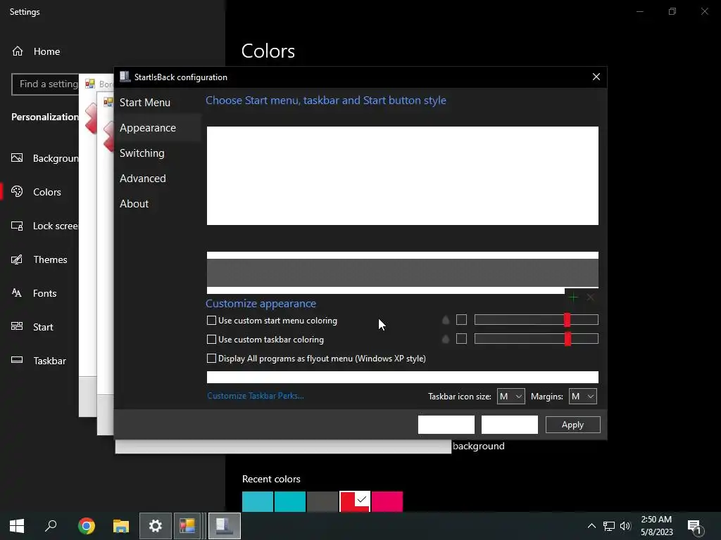Enable Use custom start menu coloring
The width and height of the screenshot is (721, 540).
pyautogui.click(x=272, y=321)
